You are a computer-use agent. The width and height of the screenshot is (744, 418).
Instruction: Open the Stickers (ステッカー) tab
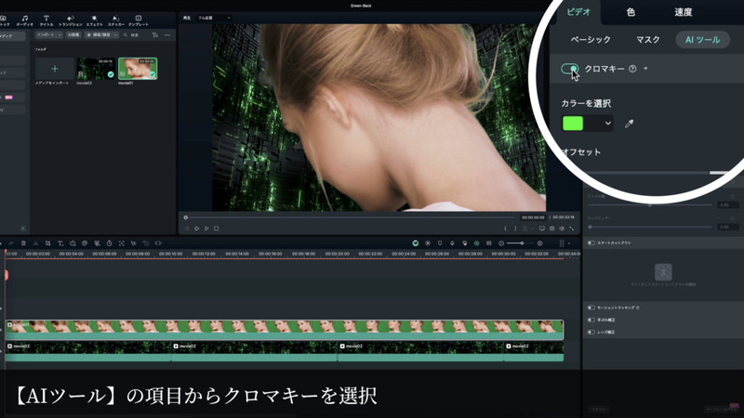point(115,20)
